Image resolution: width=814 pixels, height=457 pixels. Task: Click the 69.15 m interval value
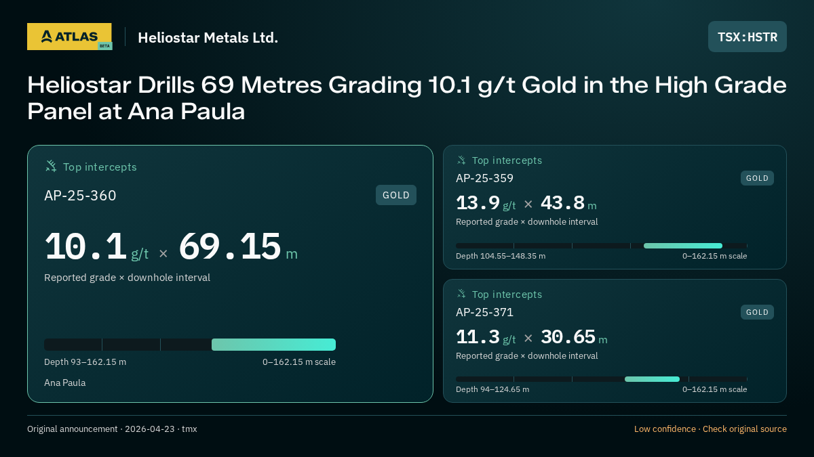click(x=238, y=246)
